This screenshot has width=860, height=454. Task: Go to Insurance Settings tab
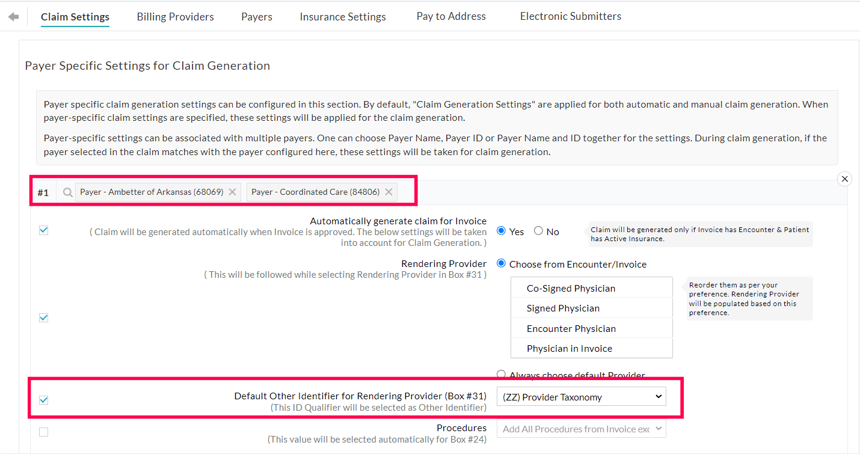343,17
